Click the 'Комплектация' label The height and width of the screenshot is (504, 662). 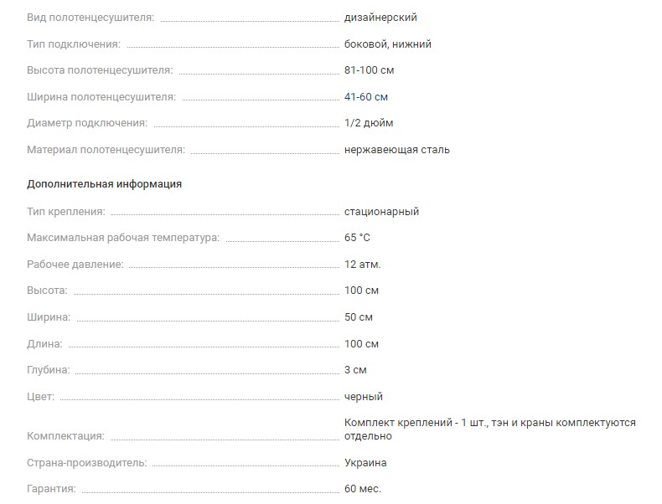tap(65, 436)
